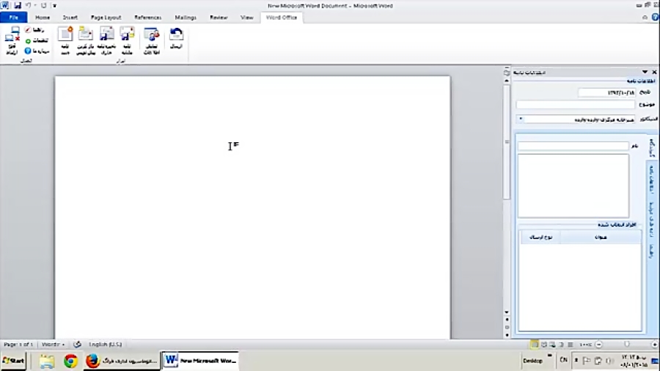Select the Mailings tab
The height and width of the screenshot is (371, 660).
coord(186,18)
